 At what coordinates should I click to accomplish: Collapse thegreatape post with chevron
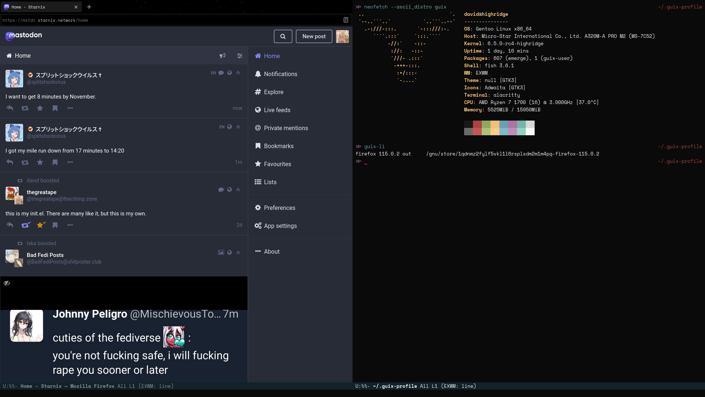click(x=238, y=190)
